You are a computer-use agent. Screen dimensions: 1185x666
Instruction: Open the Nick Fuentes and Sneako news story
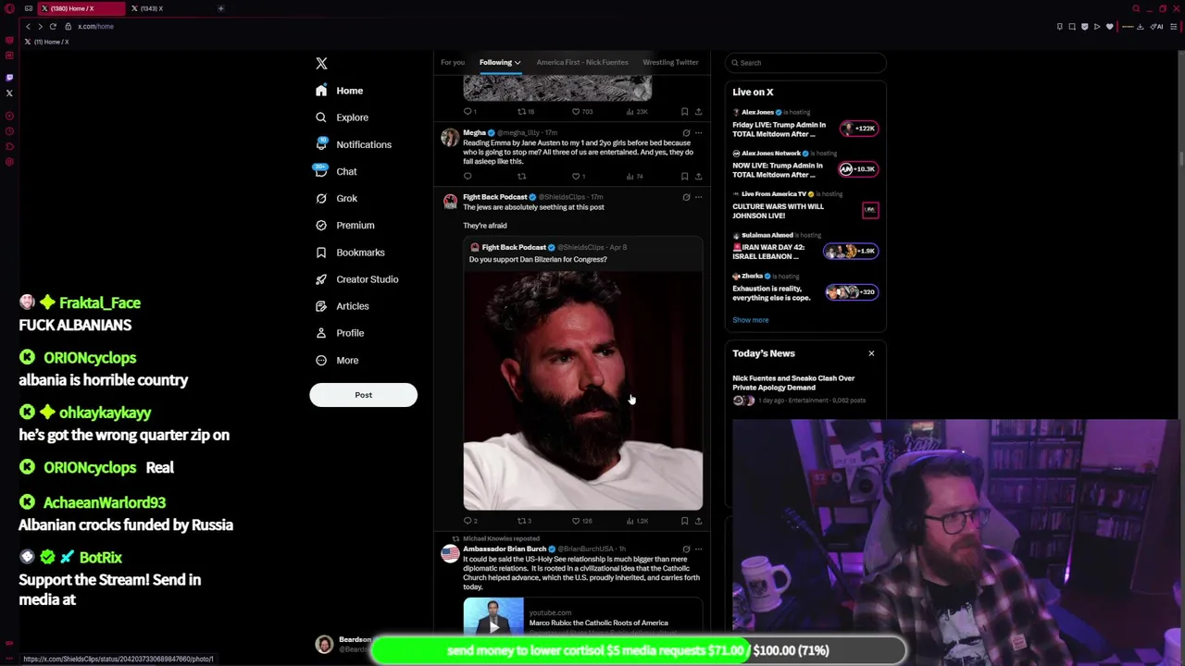click(805, 388)
